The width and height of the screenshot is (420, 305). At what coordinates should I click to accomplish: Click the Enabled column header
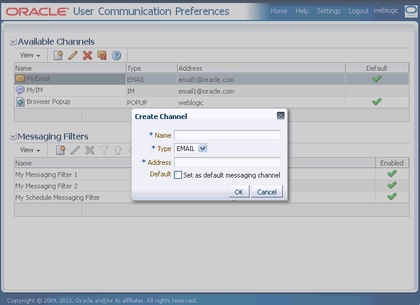(392, 163)
